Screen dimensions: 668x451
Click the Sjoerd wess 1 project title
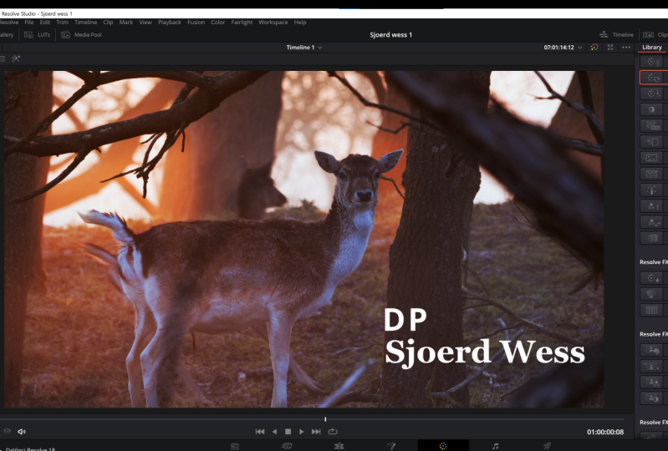click(x=390, y=35)
